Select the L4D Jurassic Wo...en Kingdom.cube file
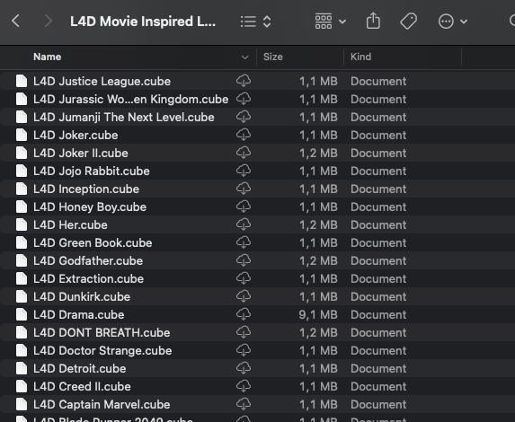 130,99
